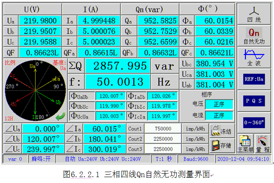Click the auto range (自动) Ua:240V status entry
274x183 pixels.
coord(103,159)
